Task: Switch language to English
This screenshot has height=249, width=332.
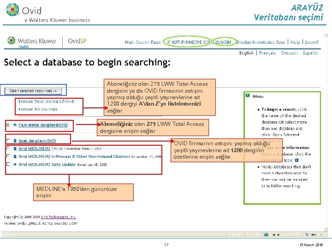Action: point(246,53)
